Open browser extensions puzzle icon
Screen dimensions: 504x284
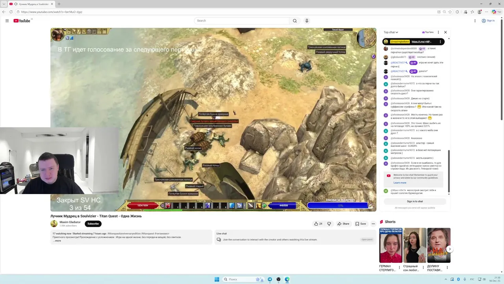click(x=457, y=12)
